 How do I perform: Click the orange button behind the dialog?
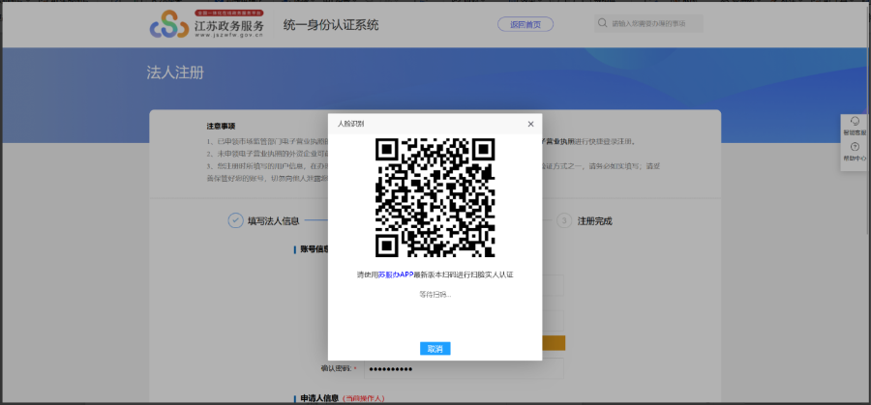point(554,343)
